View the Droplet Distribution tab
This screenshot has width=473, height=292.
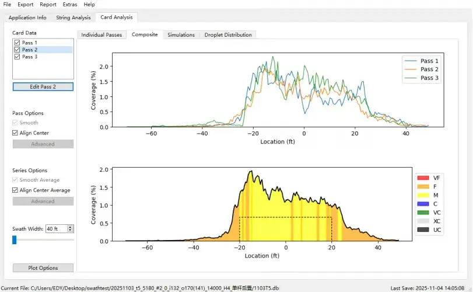tap(228, 35)
